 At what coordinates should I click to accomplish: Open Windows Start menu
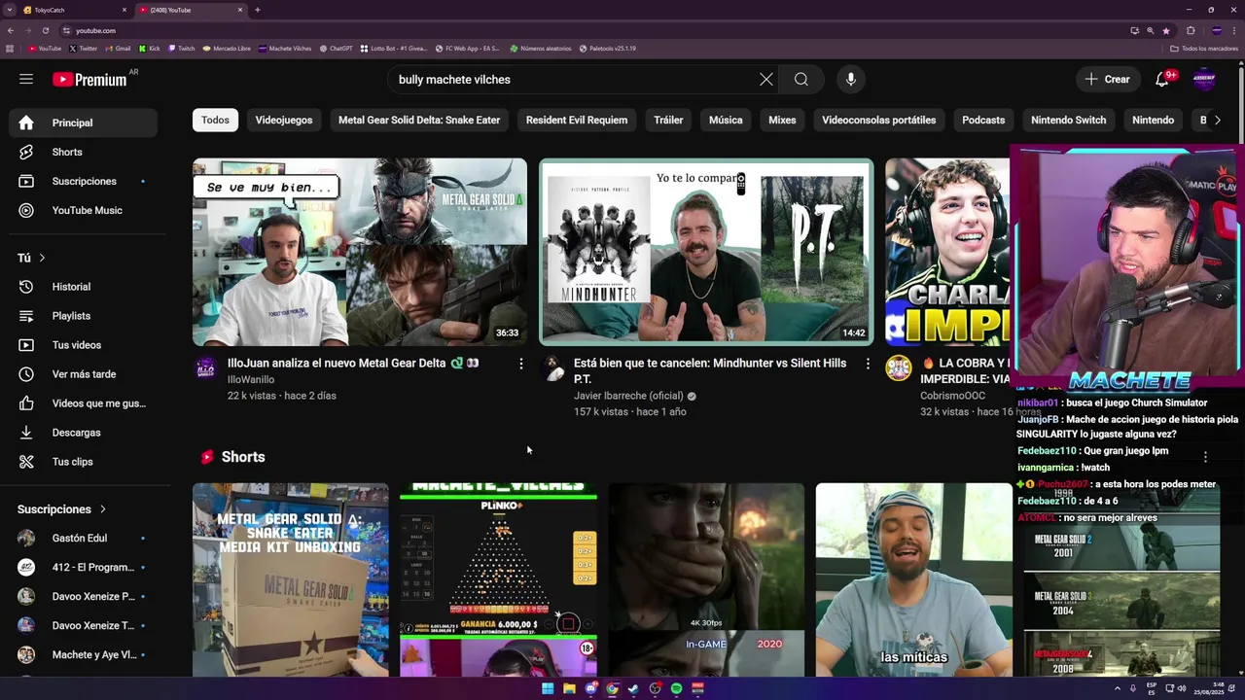(548, 688)
